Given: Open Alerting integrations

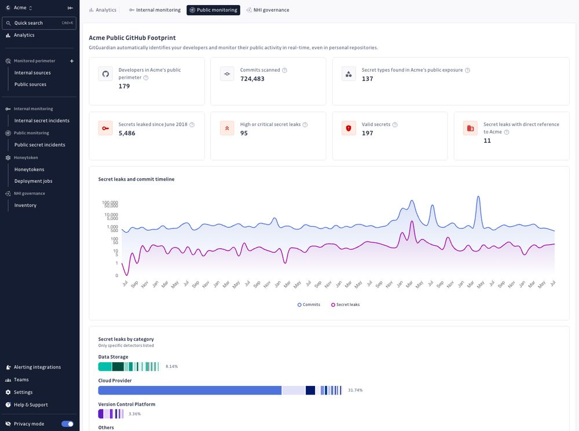Looking at the screenshot, I should tap(37, 367).
